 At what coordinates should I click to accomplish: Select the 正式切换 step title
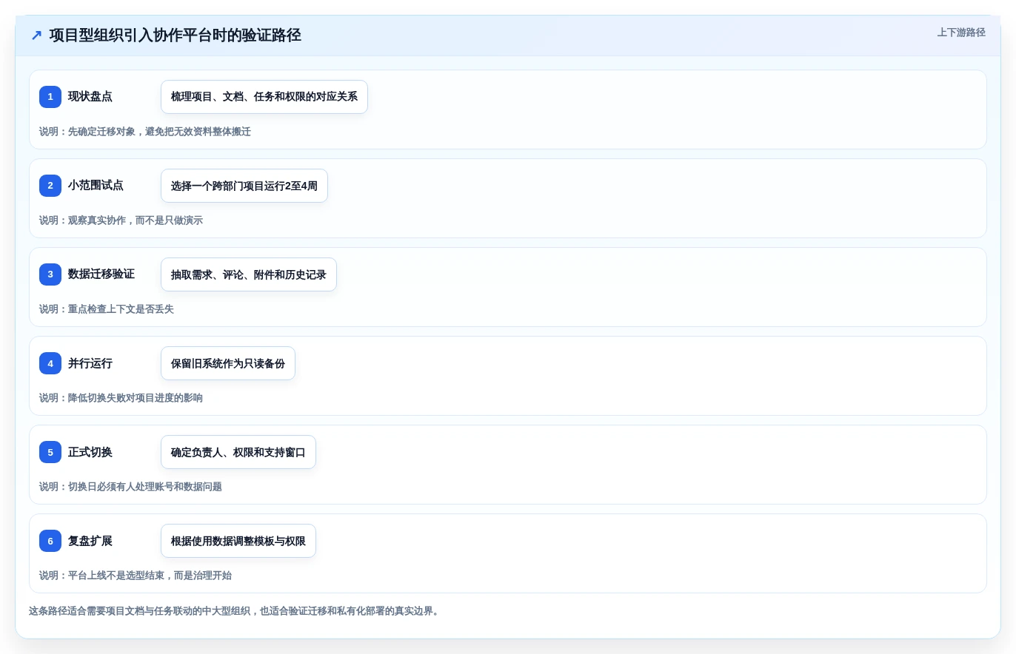[90, 452]
